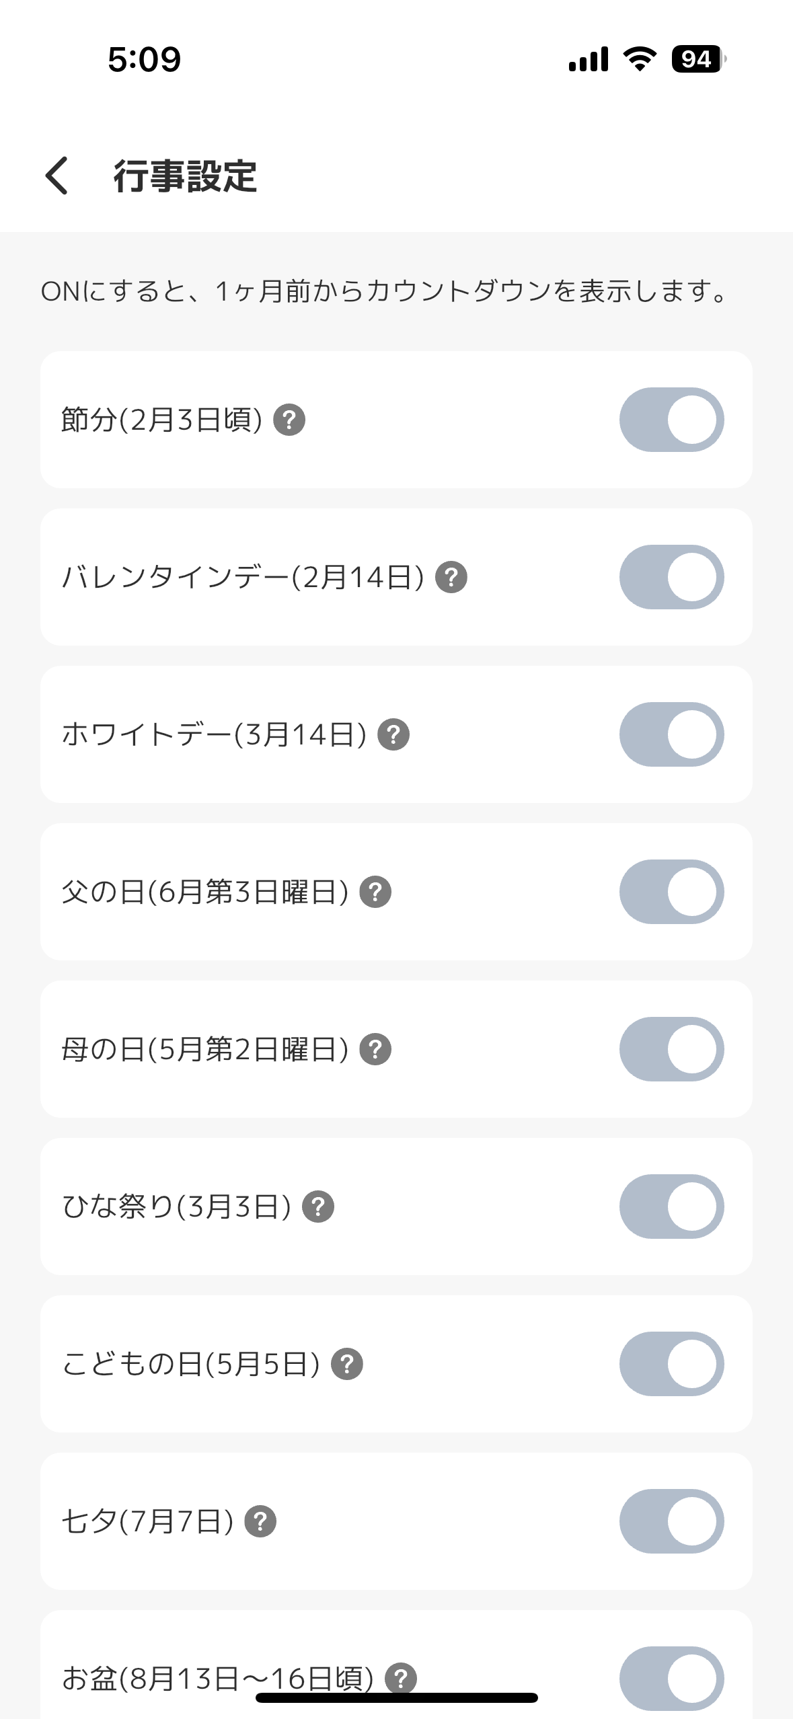Open the 母の日 help question mark
This screenshot has width=793, height=1719.
pyautogui.click(x=375, y=1050)
